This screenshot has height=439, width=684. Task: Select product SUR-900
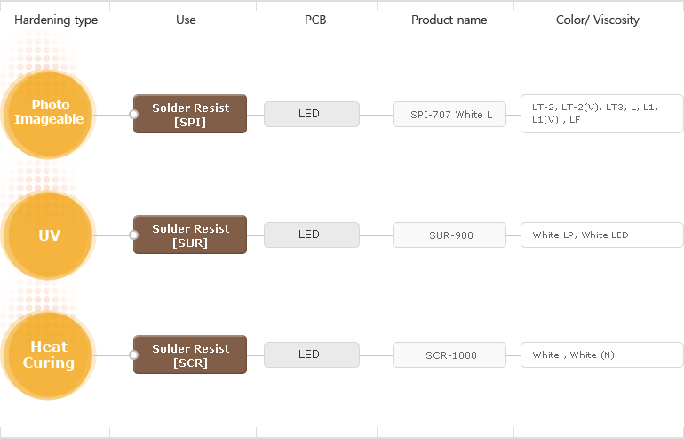[449, 235]
